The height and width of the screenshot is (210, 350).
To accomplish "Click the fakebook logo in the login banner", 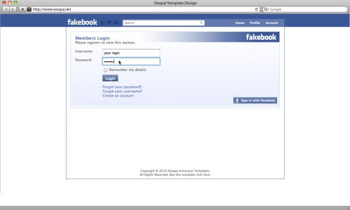I will point(261,37).
